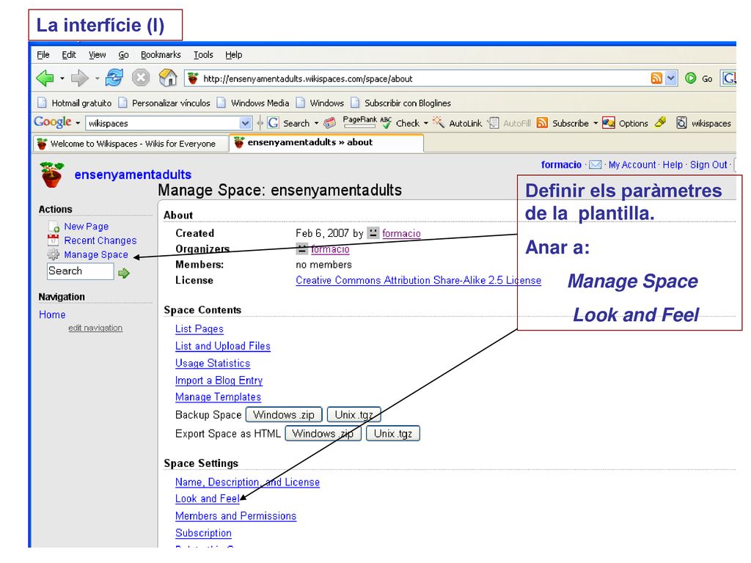Click the sidebar Search input box
This screenshot has width=751, height=563.
pyautogui.click(x=81, y=271)
